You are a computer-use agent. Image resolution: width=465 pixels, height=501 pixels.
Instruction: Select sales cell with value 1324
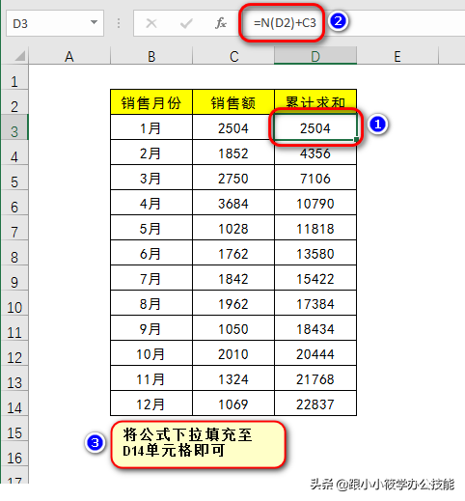click(233, 378)
